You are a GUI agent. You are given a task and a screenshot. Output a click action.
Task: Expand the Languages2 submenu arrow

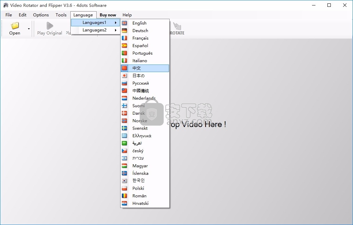tap(116, 30)
